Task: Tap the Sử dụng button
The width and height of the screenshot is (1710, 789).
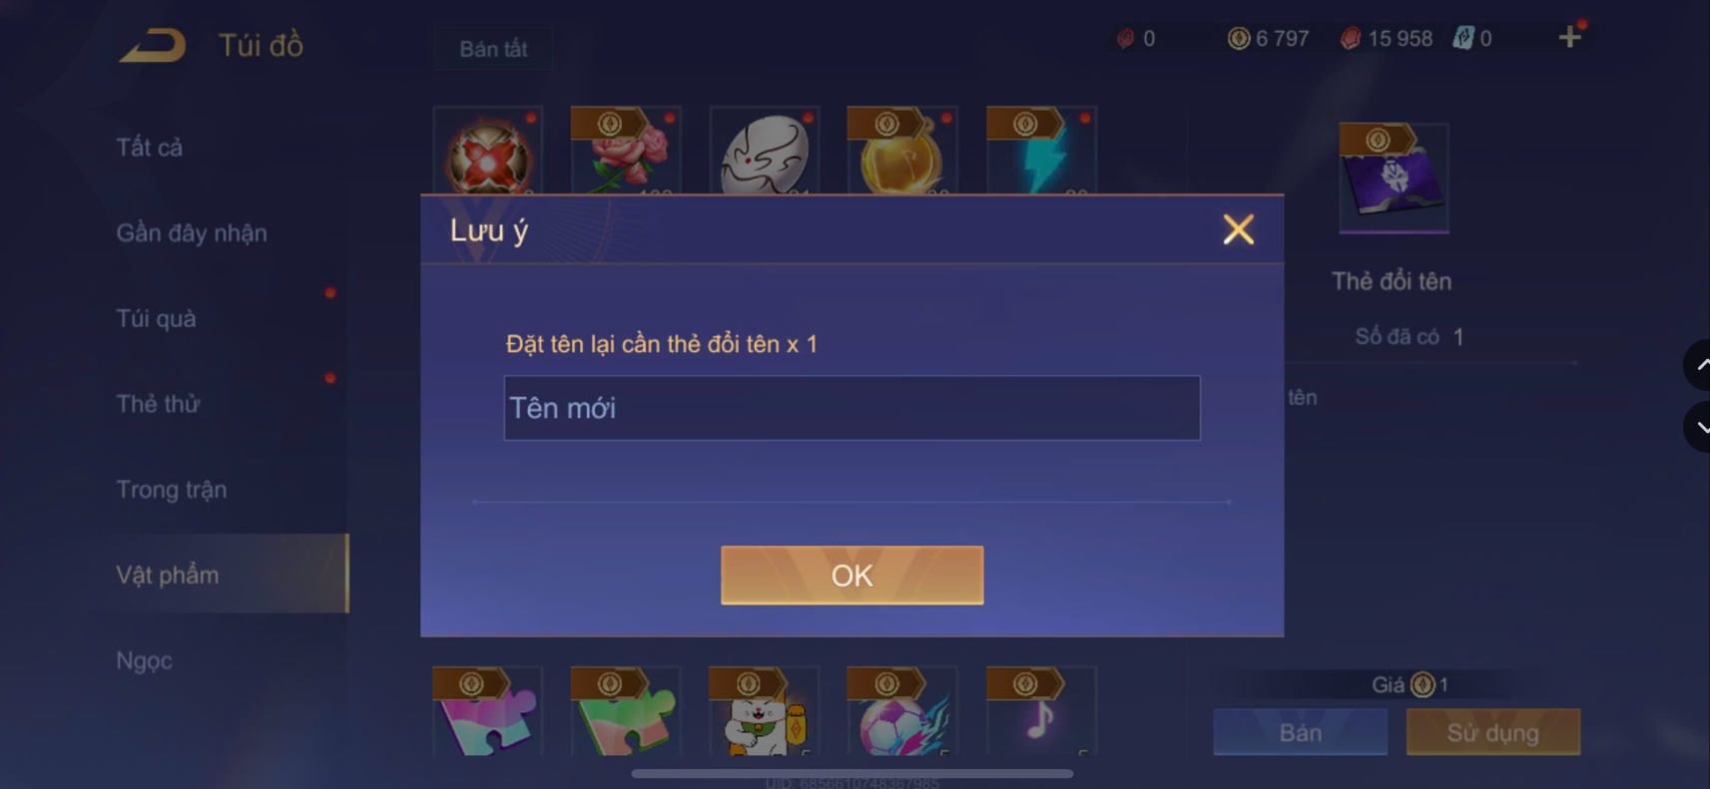Action: click(x=1493, y=733)
